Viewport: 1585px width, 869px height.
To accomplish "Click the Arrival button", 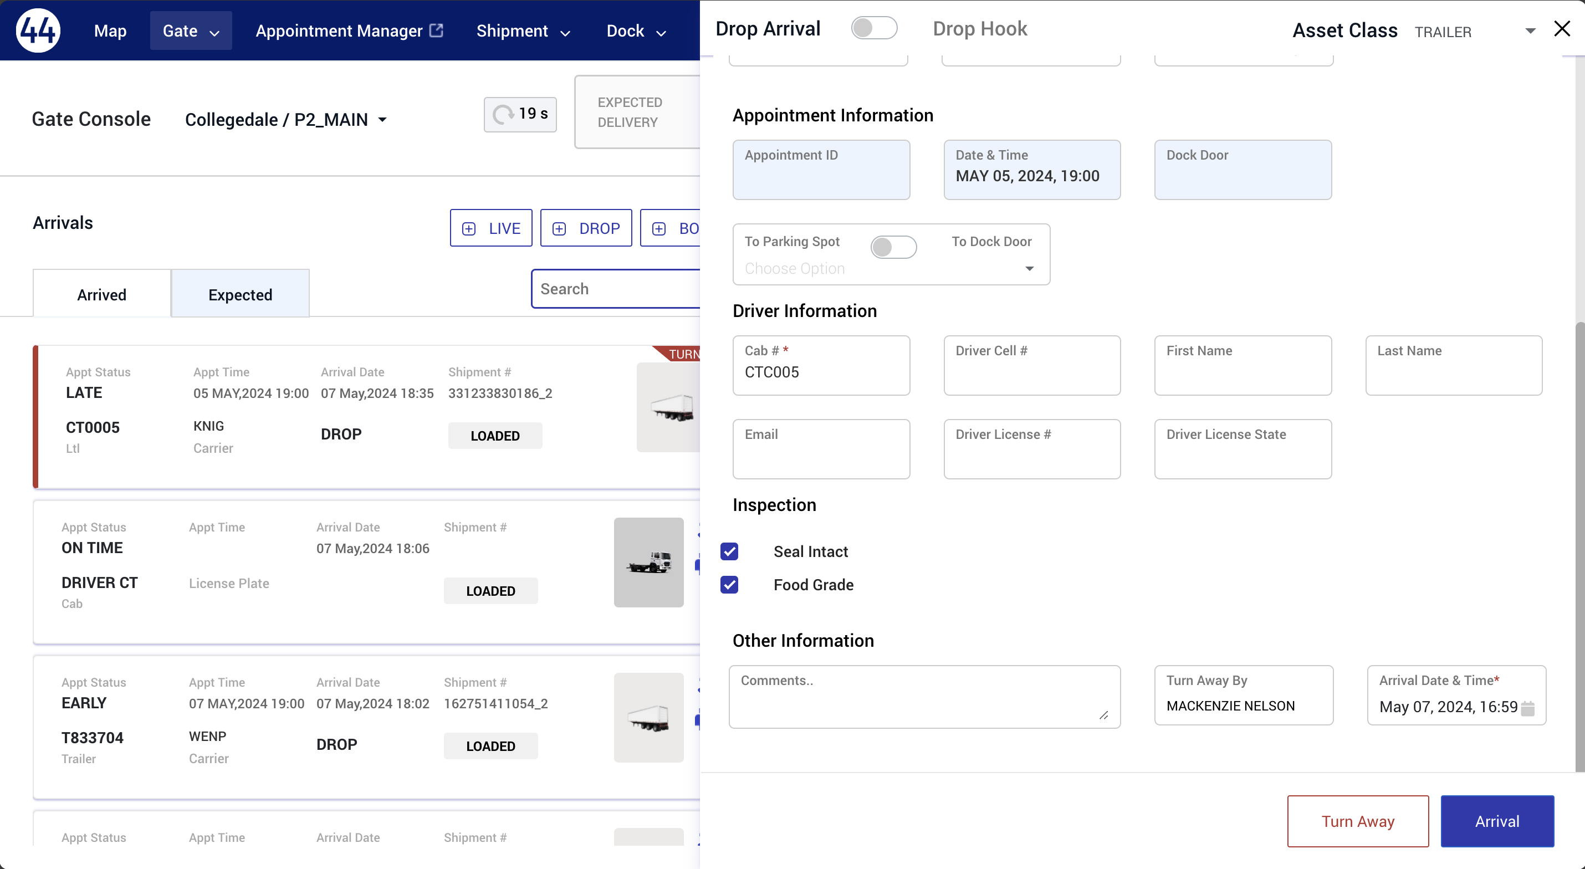I will point(1497,821).
